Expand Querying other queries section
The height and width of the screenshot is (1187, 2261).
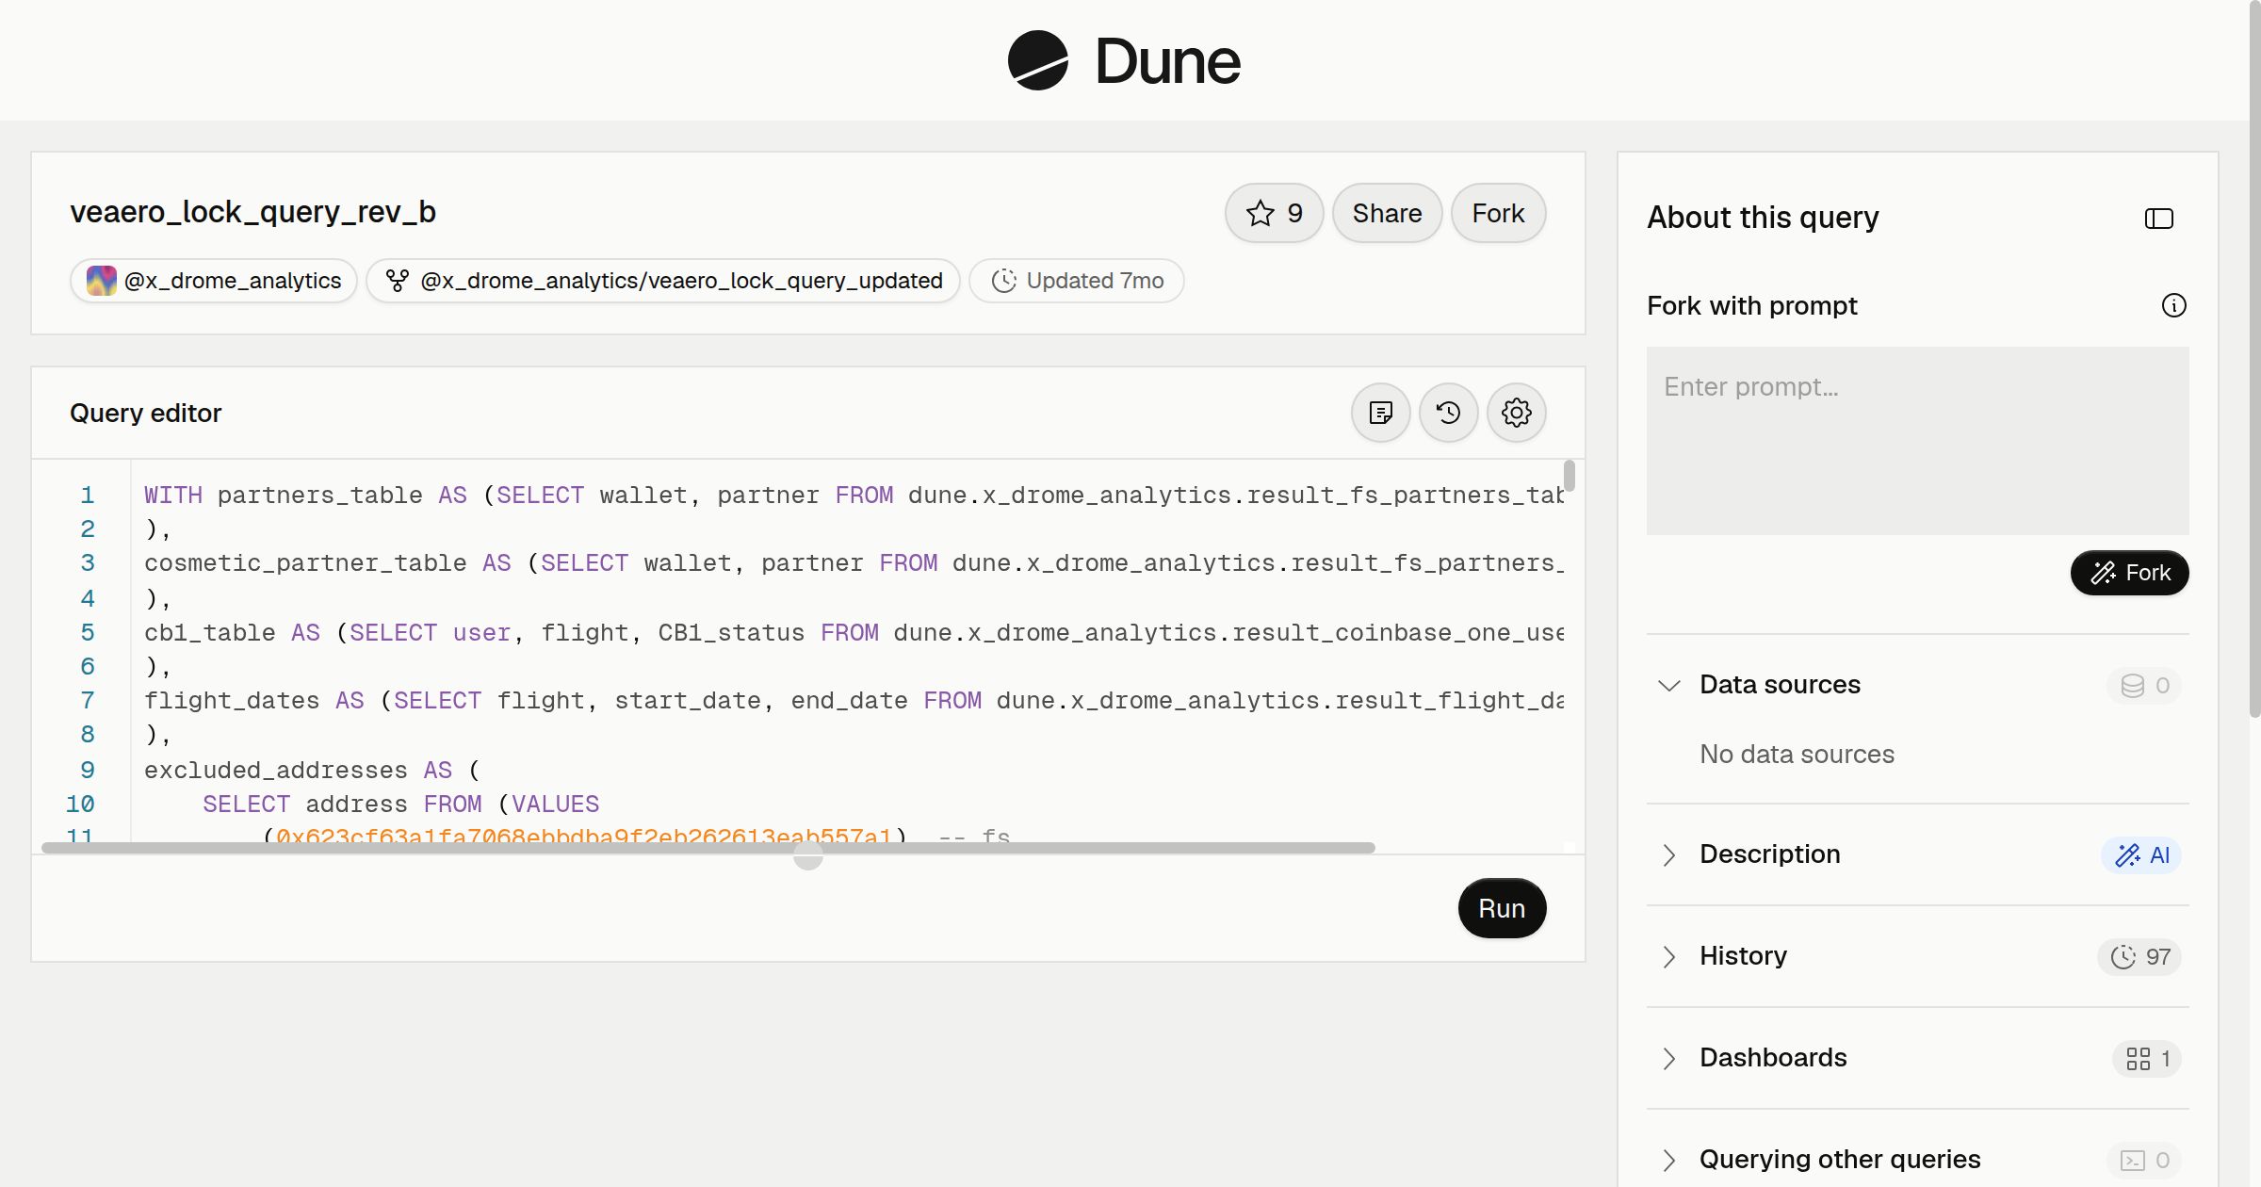tap(1669, 1160)
